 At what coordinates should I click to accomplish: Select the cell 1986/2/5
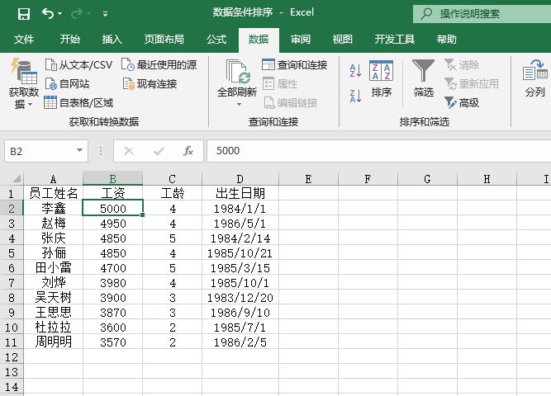tap(240, 342)
